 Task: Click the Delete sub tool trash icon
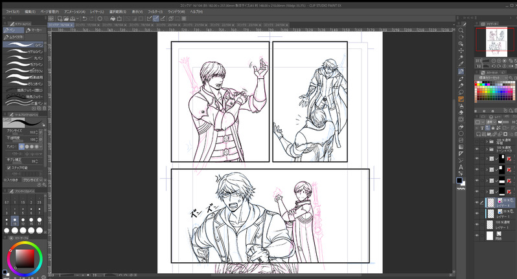[x=44, y=108]
